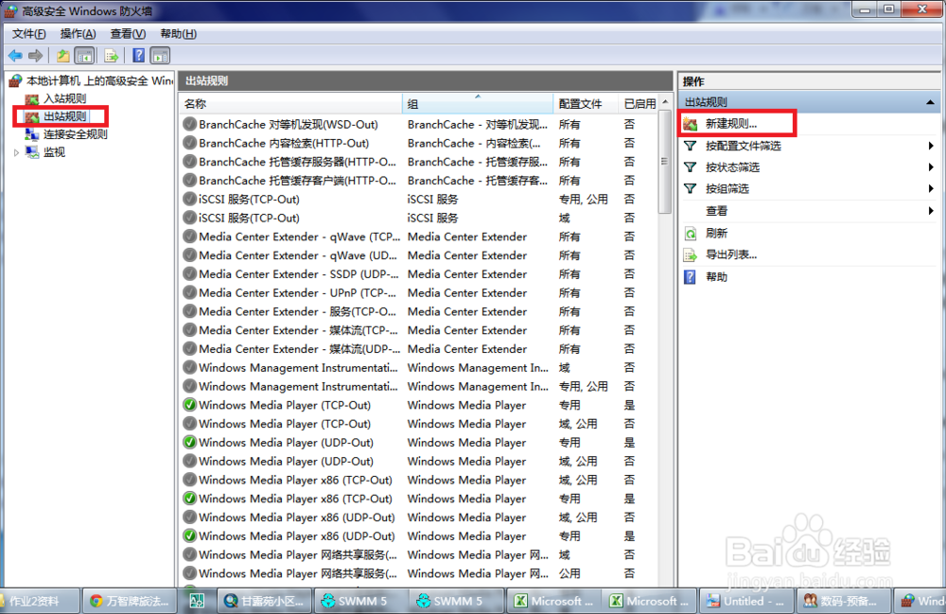
Task: Open the 文件(F) menu
Action: [29, 34]
